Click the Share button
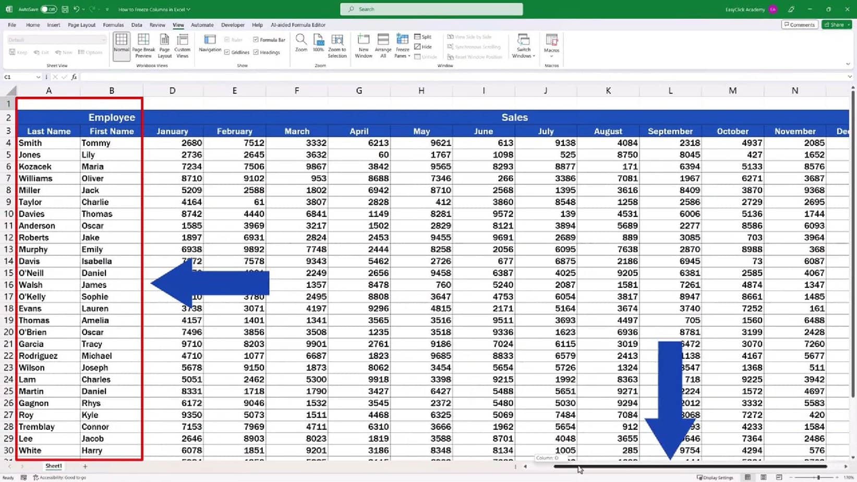 click(x=836, y=25)
